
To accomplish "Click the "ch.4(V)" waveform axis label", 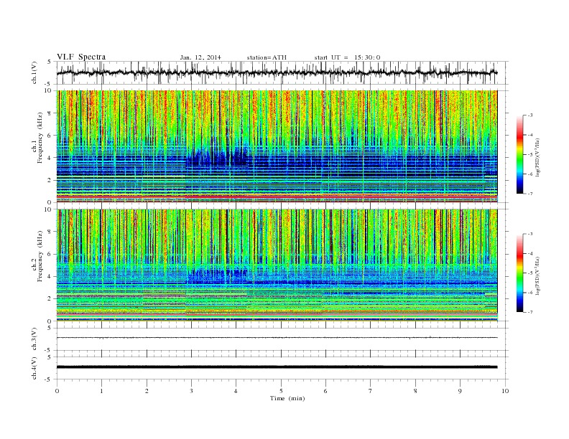I will click(x=34, y=368).
